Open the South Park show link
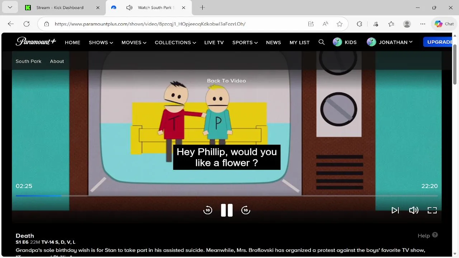459x258 pixels. coord(28,61)
